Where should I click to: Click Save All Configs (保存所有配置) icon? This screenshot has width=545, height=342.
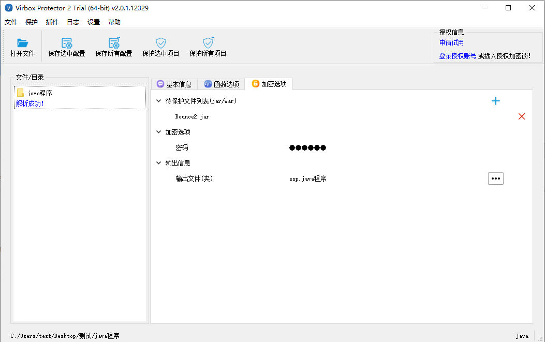(x=114, y=42)
